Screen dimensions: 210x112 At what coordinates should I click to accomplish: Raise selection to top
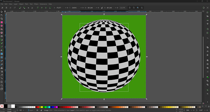pos(38,8)
